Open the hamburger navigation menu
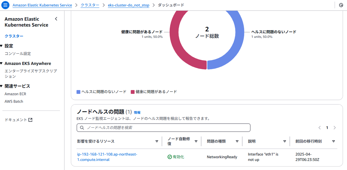Image resolution: width=347 pixels, height=170 pixels. (x=5, y=5)
